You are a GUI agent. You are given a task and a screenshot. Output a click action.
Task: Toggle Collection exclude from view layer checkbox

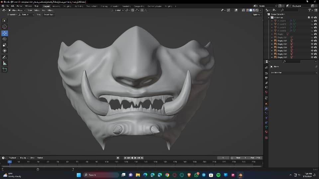point(309,18)
